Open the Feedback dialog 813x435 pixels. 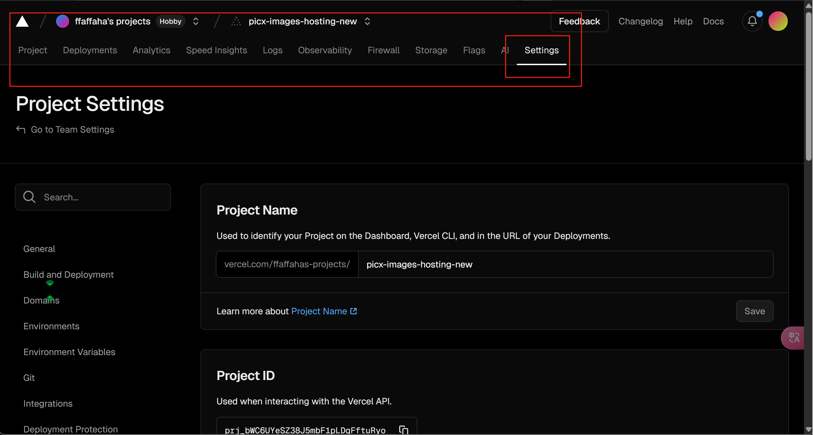(x=580, y=21)
